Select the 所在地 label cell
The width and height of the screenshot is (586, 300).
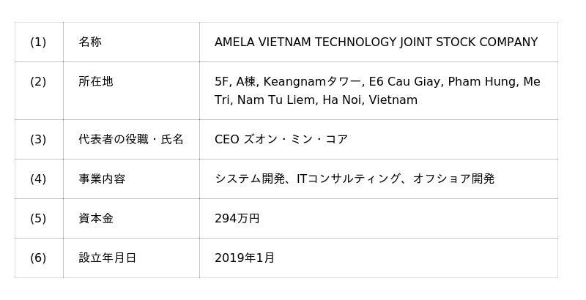(x=96, y=82)
